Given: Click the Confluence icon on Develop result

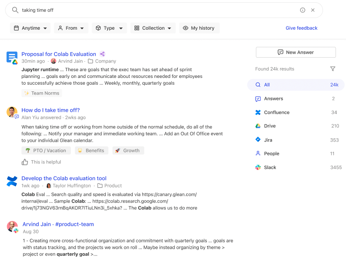Looking at the screenshot, I should click(12, 181).
